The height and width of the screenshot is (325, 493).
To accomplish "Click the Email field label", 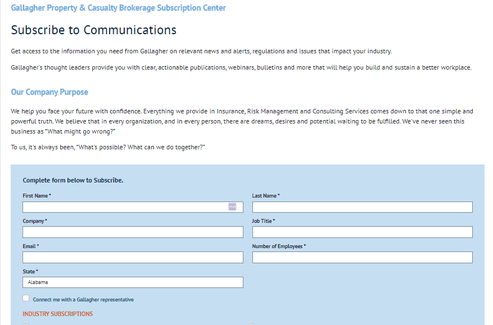I will click(30, 246).
